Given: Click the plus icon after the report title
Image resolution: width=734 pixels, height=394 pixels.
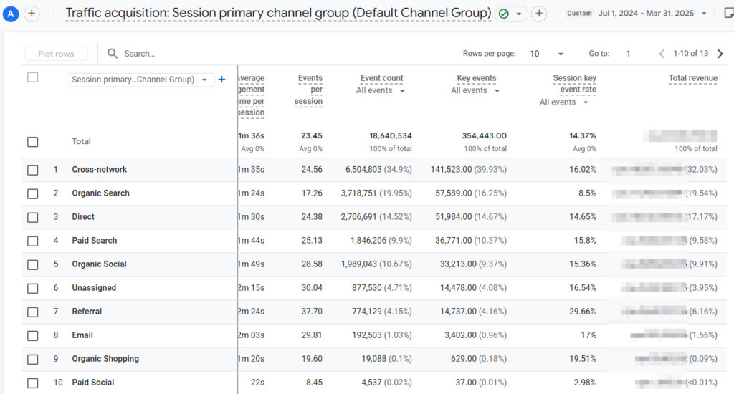Looking at the screenshot, I should click(x=539, y=14).
